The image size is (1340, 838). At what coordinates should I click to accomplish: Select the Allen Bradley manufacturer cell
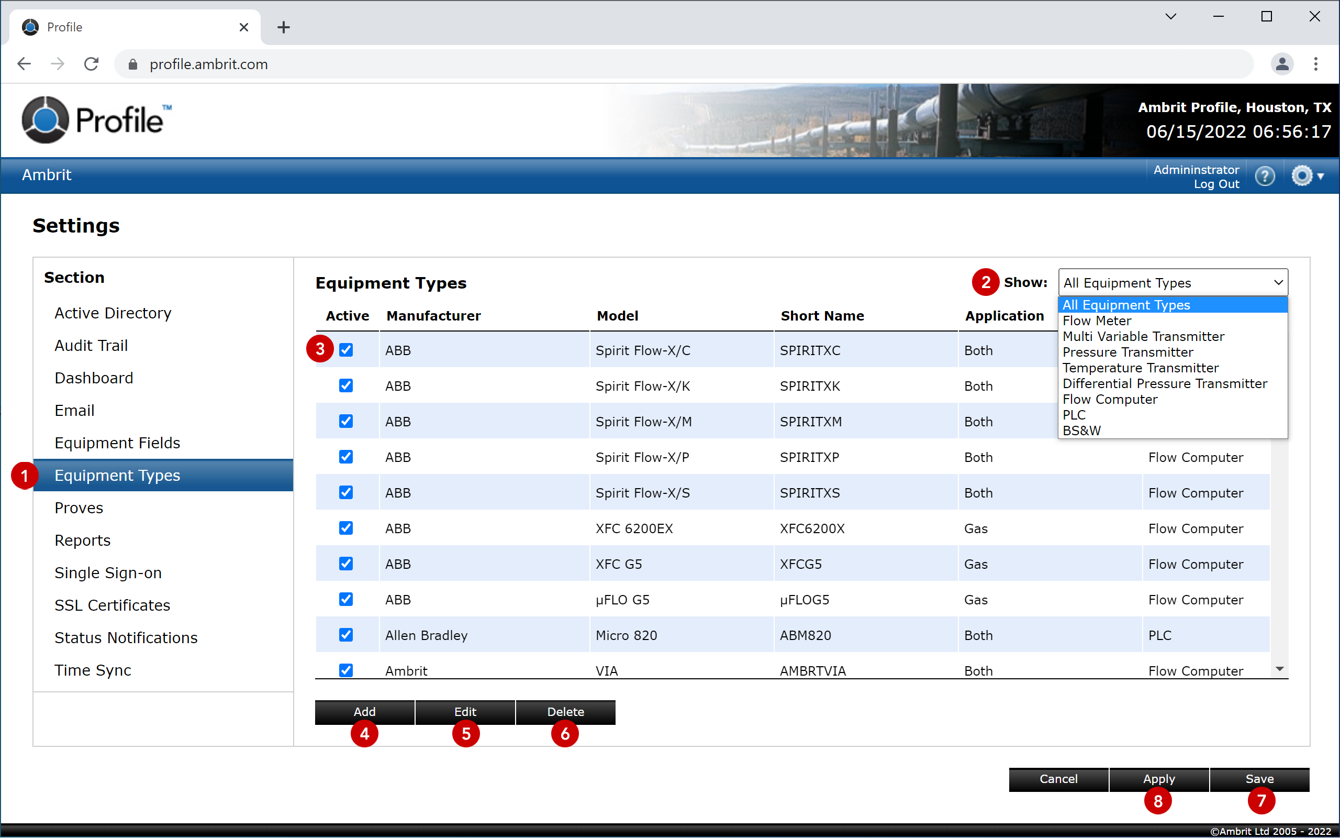485,635
